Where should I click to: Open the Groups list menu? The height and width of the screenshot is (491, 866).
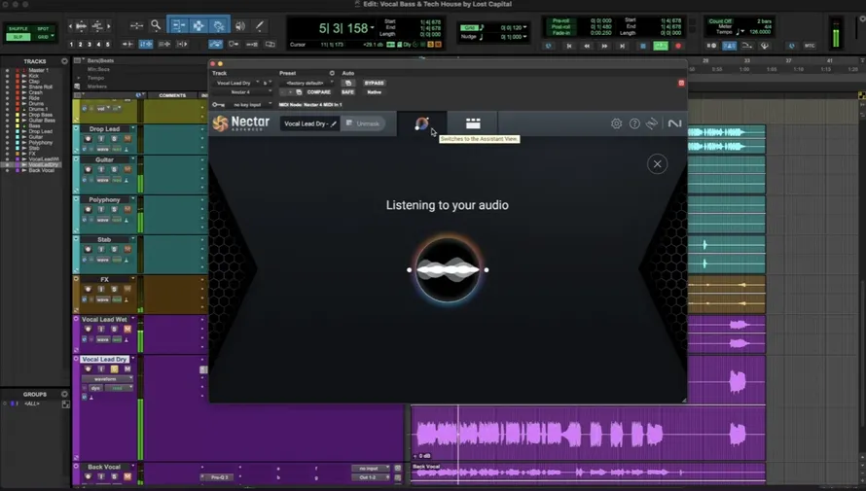click(64, 394)
